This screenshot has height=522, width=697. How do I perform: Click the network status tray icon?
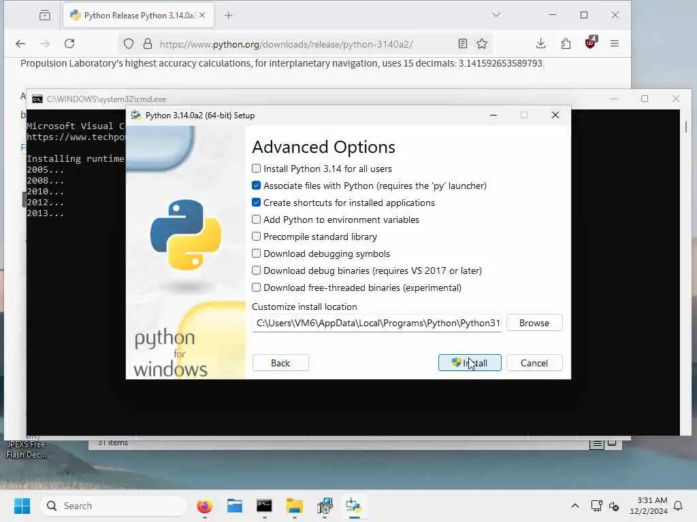[x=596, y=506]
